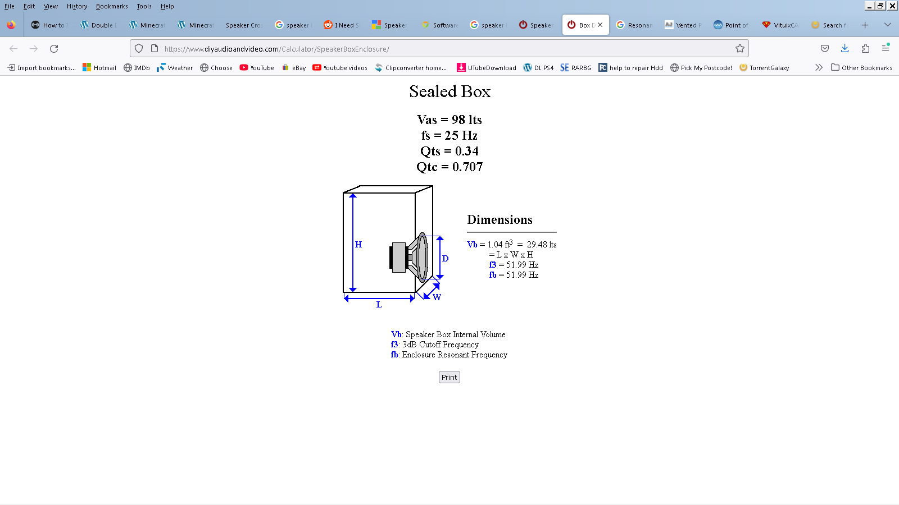
Task: Open a new tab with plus button
Action: (x=865, y=25)
